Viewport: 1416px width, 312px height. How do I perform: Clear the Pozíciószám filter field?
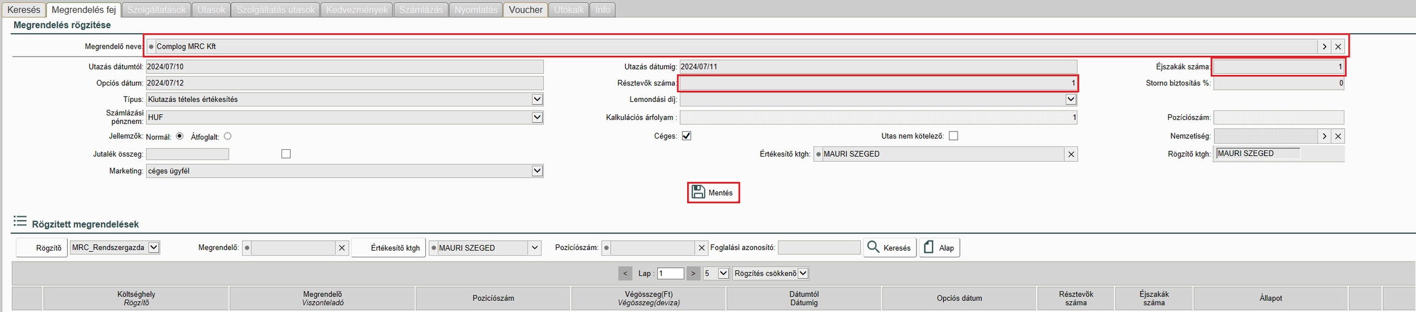pyautogui.click(x=701, y=248)
